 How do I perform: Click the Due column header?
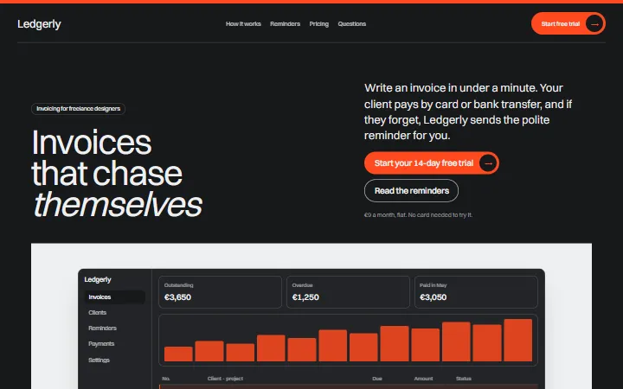click(377, 379)
